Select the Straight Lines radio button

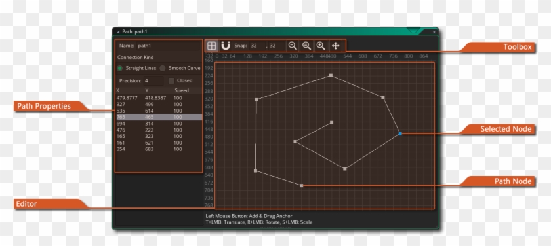(x=120, y=68)
